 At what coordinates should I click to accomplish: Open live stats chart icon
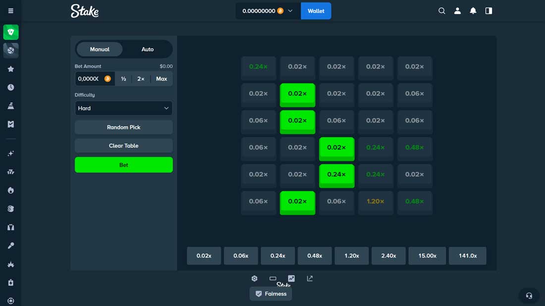291,279
